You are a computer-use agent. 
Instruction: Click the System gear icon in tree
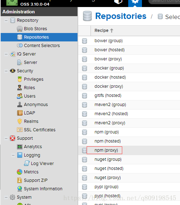tap(12, 197)
